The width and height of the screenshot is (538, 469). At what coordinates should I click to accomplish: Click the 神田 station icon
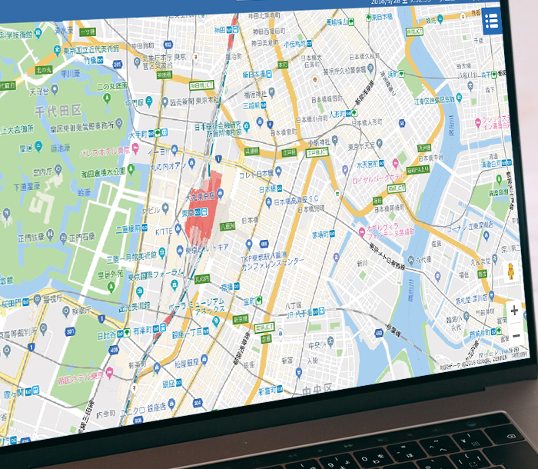click(x=231, y=30)
